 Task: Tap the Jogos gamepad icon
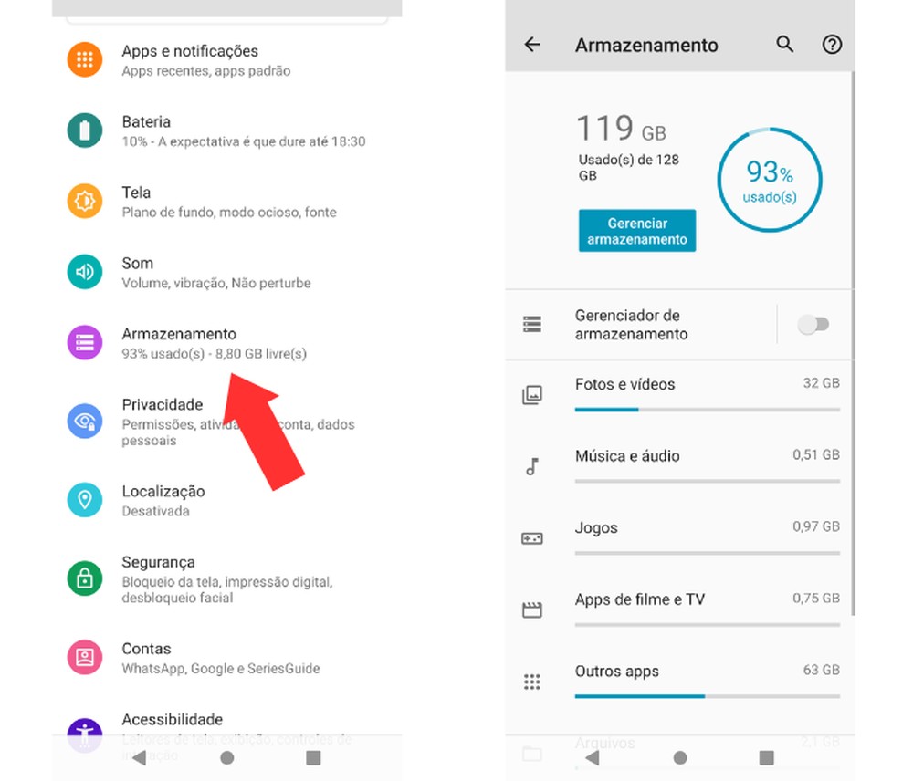tap(532, 538)
